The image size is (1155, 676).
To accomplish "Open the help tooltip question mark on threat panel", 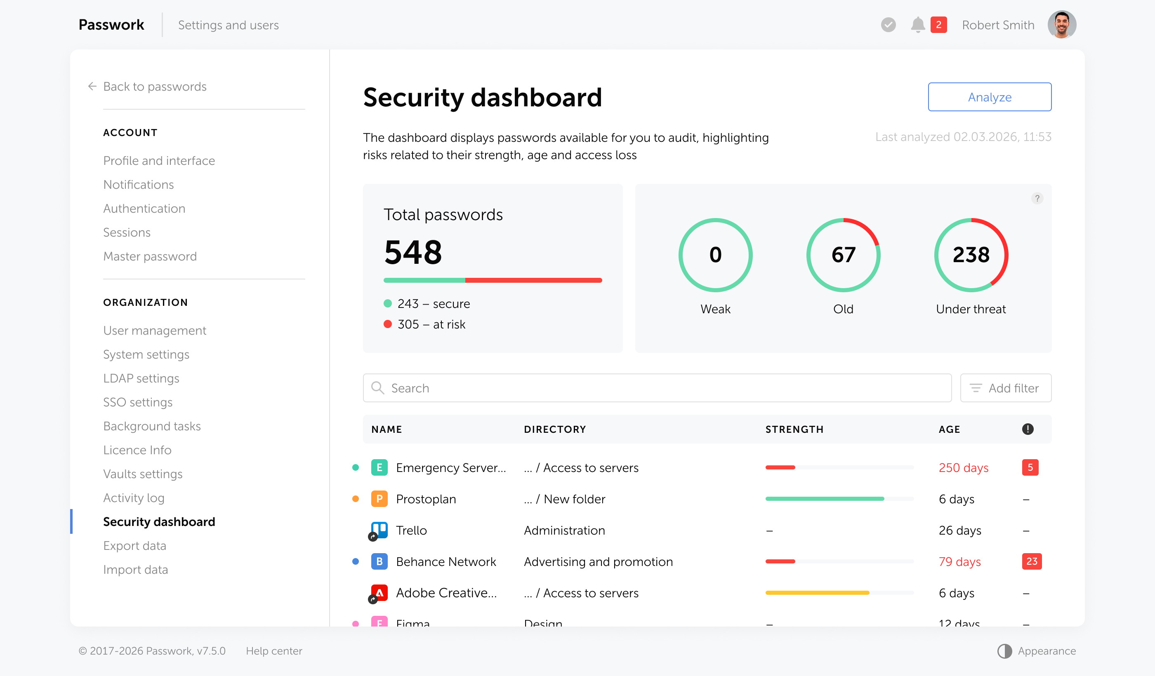I will 1037,198.
